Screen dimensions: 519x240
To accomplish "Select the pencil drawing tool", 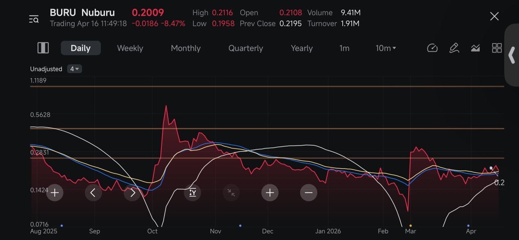I will point(454,48).
